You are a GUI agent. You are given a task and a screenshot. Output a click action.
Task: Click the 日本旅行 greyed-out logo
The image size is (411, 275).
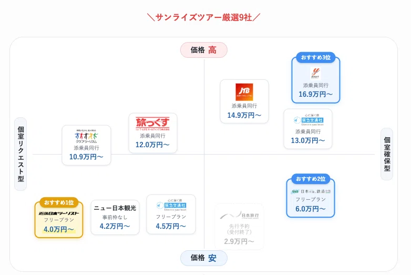coord(239,215)
